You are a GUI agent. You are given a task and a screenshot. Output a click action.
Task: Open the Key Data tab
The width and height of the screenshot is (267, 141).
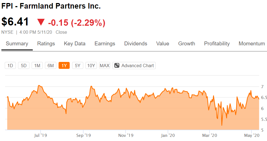click(75, 44)
